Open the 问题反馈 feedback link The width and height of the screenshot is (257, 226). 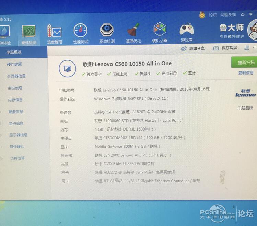click(228, 15)
